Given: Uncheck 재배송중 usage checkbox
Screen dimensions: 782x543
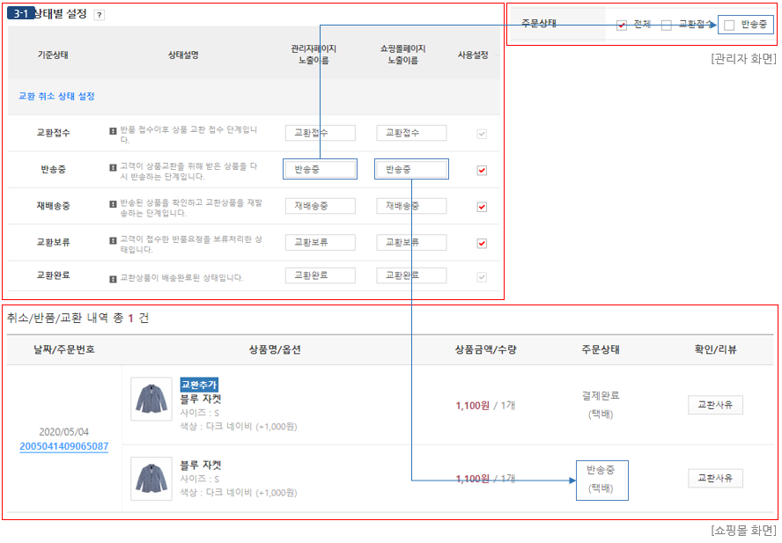Looking at the screenshot, I should [482, 207].
